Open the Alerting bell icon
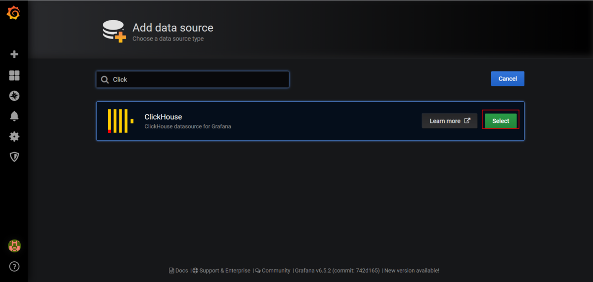The height and width of the screenshot is (282, 593). point(14,116)
